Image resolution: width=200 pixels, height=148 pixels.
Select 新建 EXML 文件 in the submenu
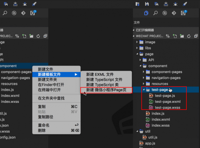click(106, 75)
